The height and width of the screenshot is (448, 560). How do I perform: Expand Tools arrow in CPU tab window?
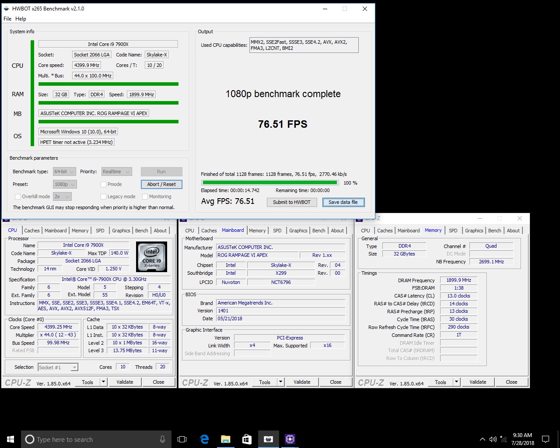click(x=104, y=382)
